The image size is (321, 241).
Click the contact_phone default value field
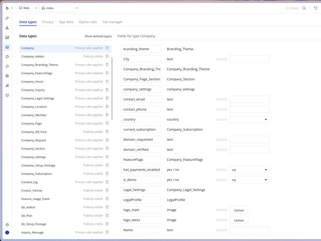coord(249,109)
